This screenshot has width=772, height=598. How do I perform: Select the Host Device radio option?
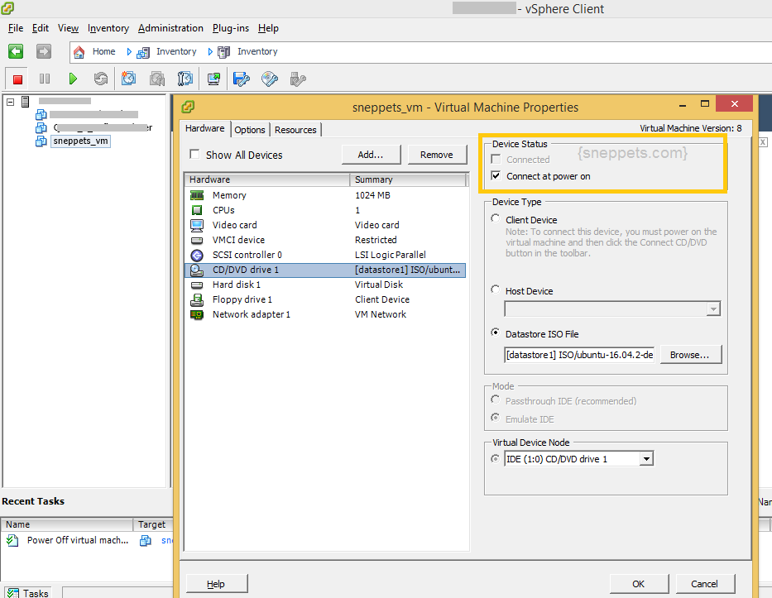click(x=496, y=289)
